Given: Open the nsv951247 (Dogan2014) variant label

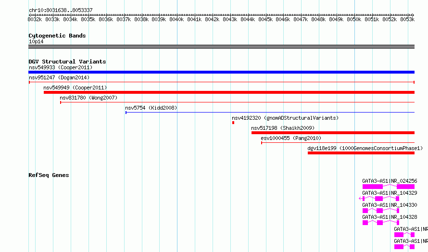Looking at the screenshot, I should (59, 77).
